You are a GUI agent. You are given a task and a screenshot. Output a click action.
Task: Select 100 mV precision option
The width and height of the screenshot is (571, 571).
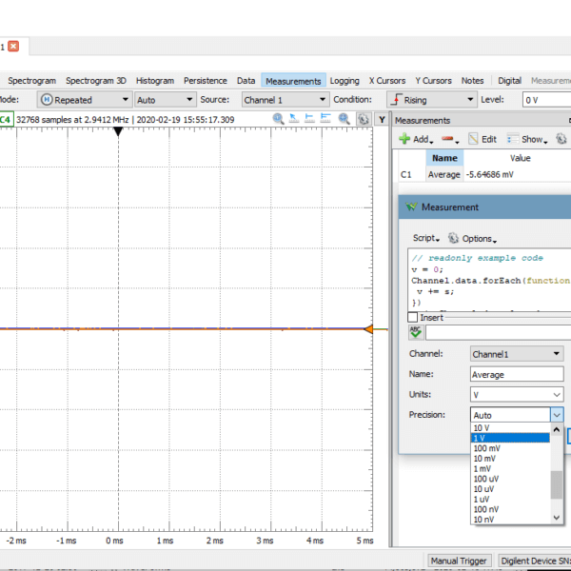[510, 448]
